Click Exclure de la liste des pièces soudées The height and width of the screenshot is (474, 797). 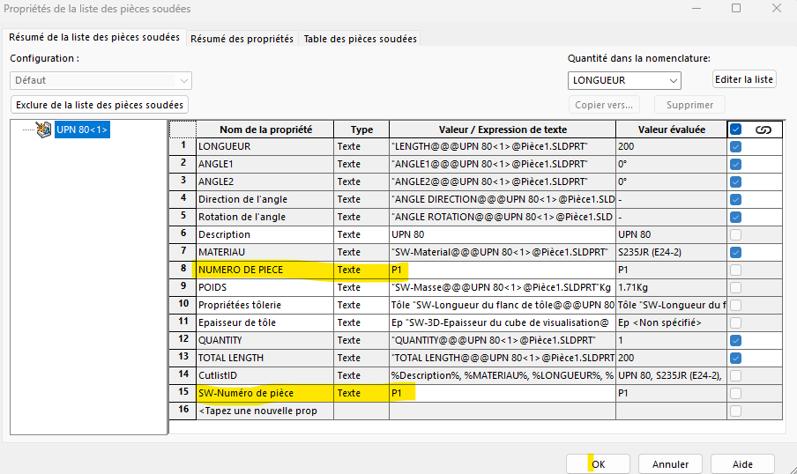pos(100,105)
